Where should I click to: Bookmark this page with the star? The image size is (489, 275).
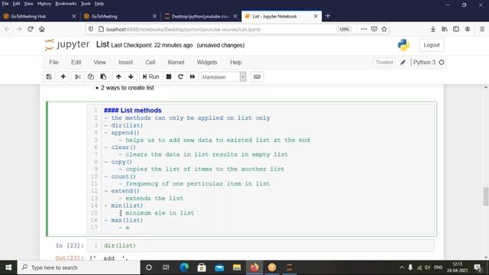coord(384,29)
